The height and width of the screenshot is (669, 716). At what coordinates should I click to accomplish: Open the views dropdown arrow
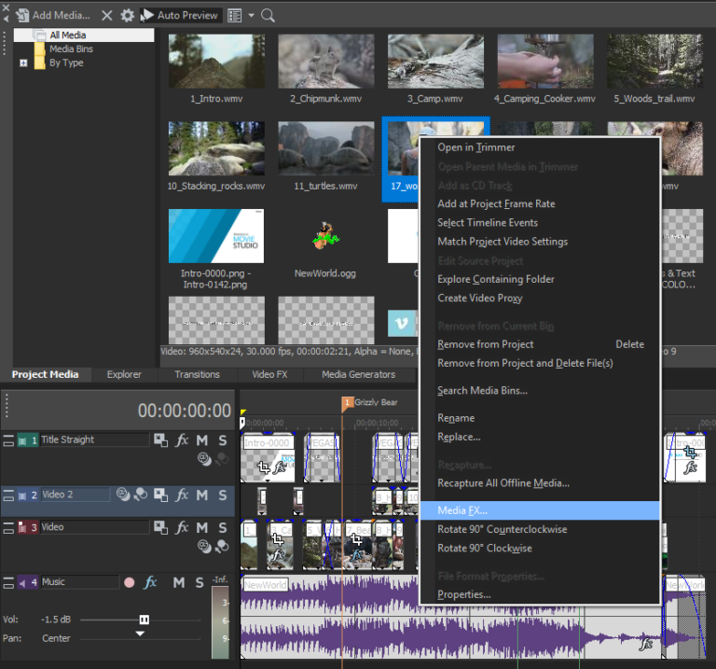pos(251,16)
